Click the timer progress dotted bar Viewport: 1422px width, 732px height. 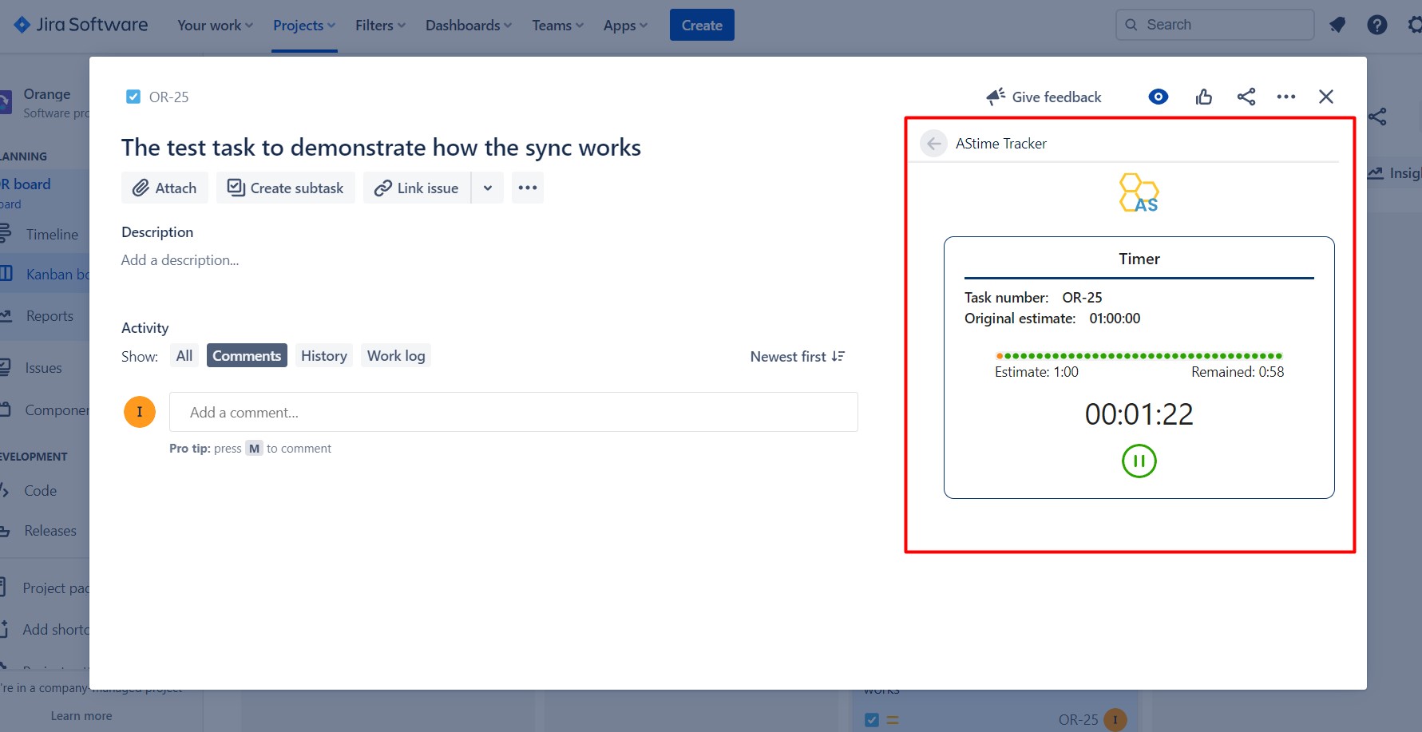pos(1139,356)
